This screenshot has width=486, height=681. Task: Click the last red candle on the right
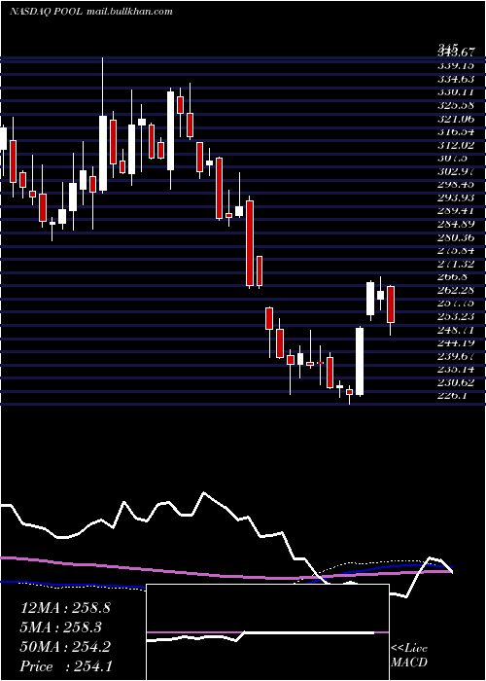click(x=391, y=304)
